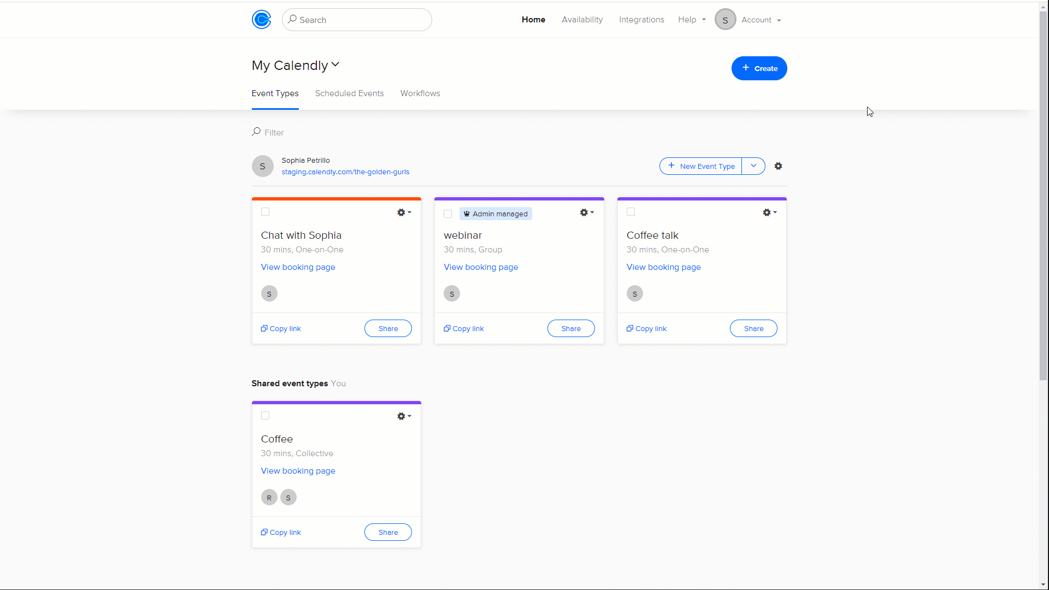Click the blue Create button
Viewport: 1049px width, 590px height.
click(759, 68)
